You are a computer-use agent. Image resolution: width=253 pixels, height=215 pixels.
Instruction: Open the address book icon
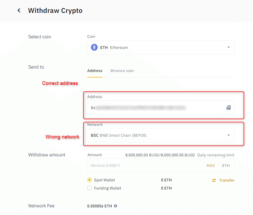click(x=229, y=108)
